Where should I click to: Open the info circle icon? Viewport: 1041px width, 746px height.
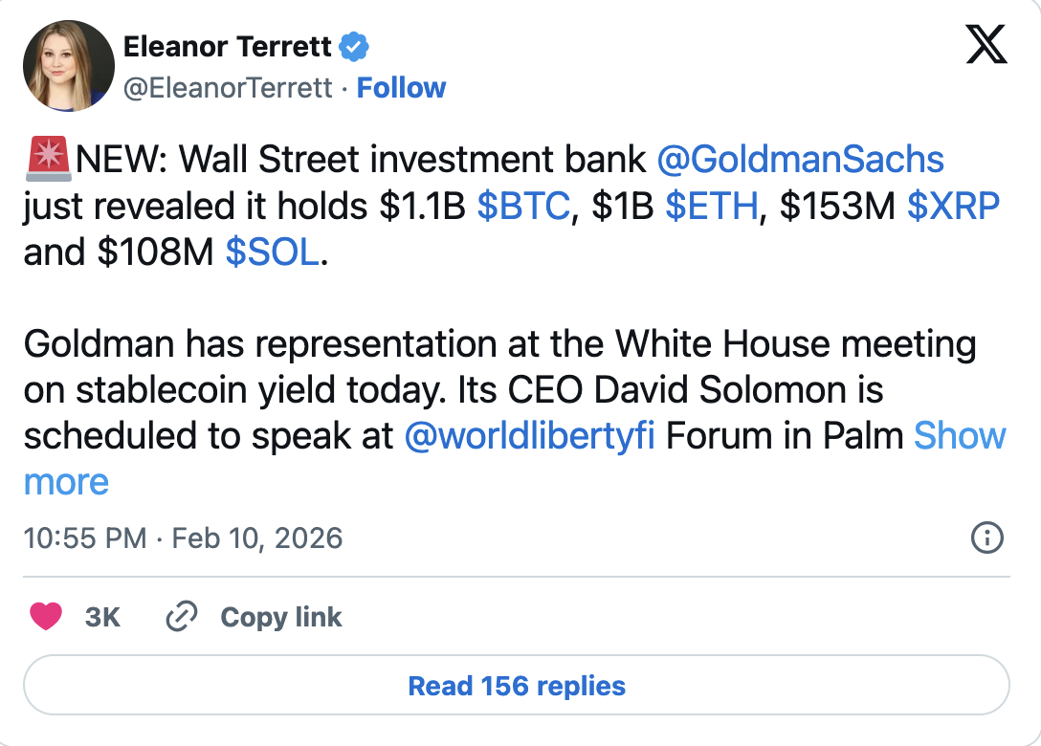[987, 538]
